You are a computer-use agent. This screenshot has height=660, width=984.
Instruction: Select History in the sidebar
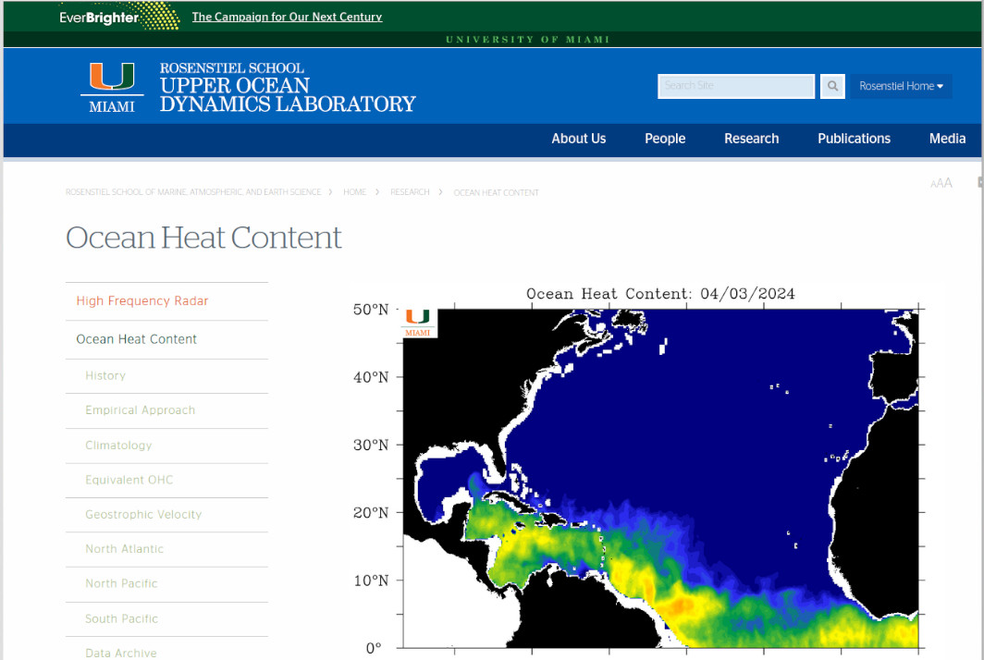point(105,375)
